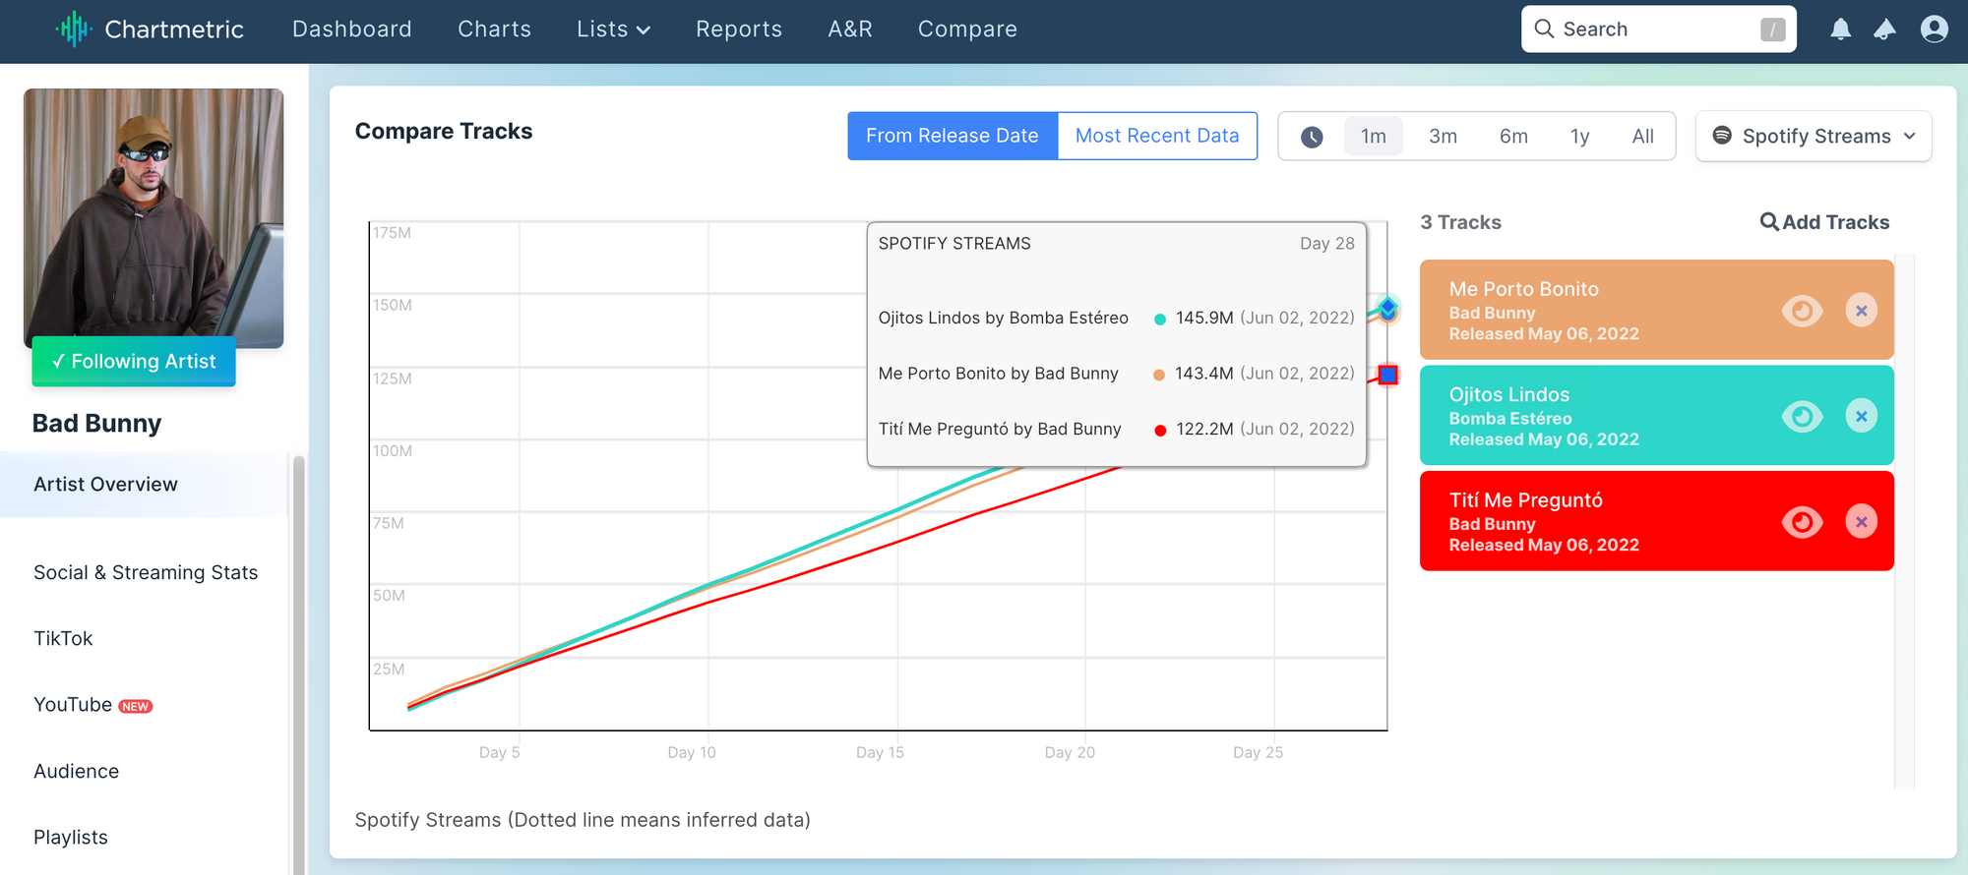Viewport: 1968px width, 875px height.
Task: Open the Playlists sidebar section
Action: click(x=71, y=837)
